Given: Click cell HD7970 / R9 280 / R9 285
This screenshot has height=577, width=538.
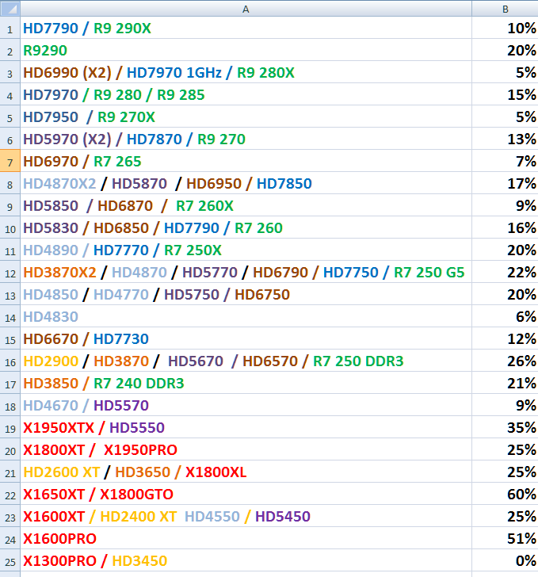Looking at the screenshot, I should pyautogui.click(x=246, y=94).
